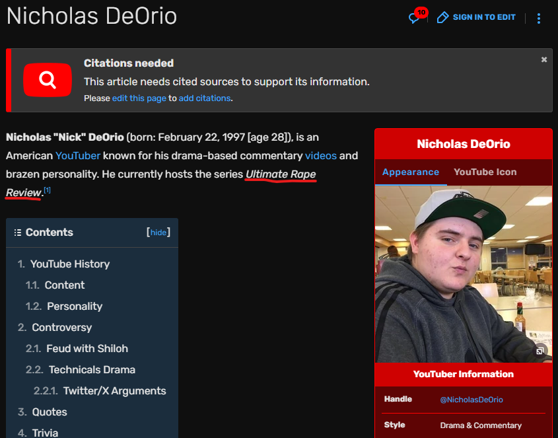The height and width of the screenshot is (438, 558).
Task: Click the page title Nicholas DeOrio
Action: coord(92,17)
